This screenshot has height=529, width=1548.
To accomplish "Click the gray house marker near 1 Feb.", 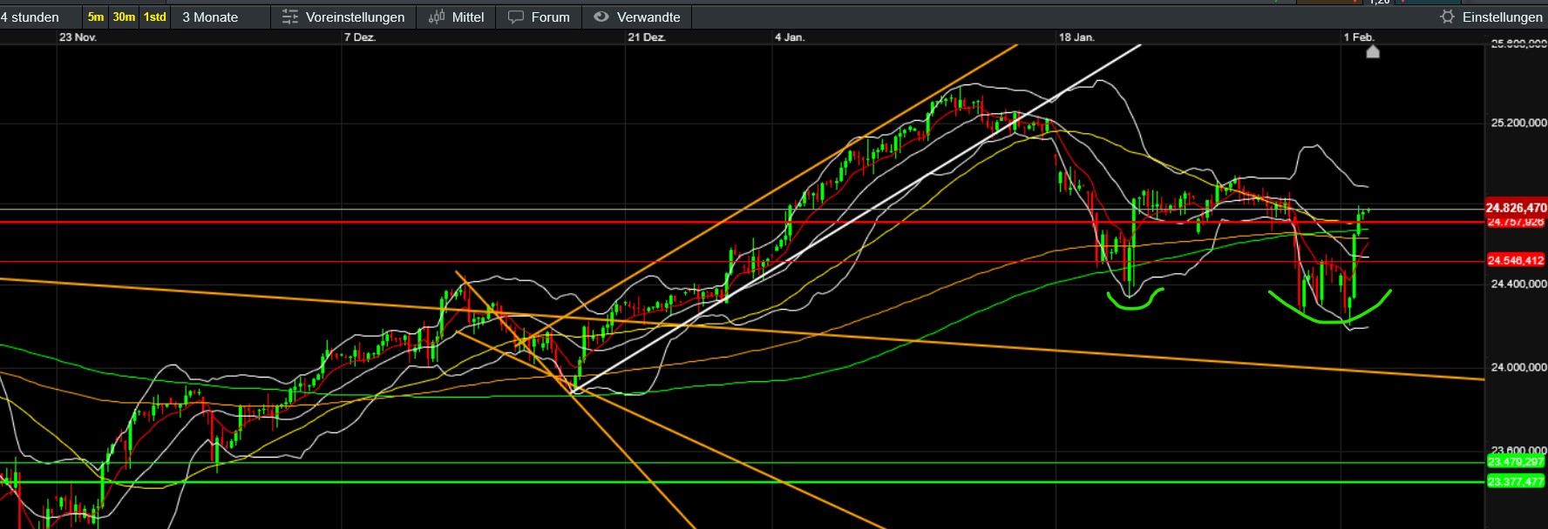I will pyautogui.click(x=1373, y=52).
